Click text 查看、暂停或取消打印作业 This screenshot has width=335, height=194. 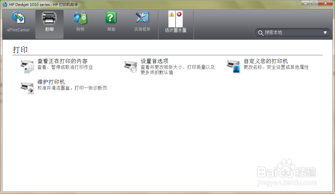[x=65, y=67]
